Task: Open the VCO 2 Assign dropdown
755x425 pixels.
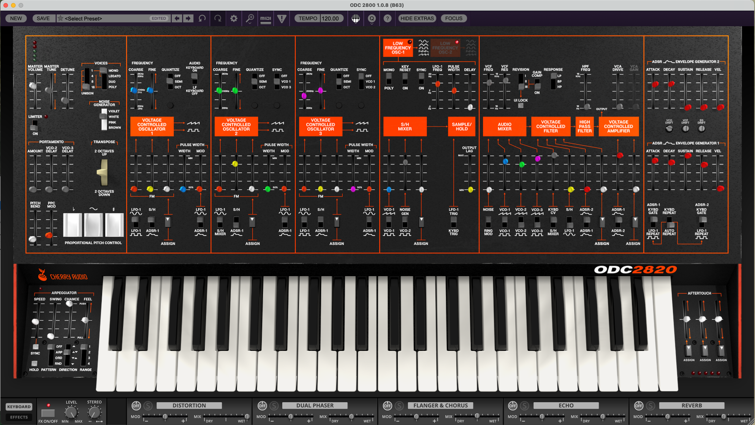Action: pyautogui.click(x=252, y=221)
